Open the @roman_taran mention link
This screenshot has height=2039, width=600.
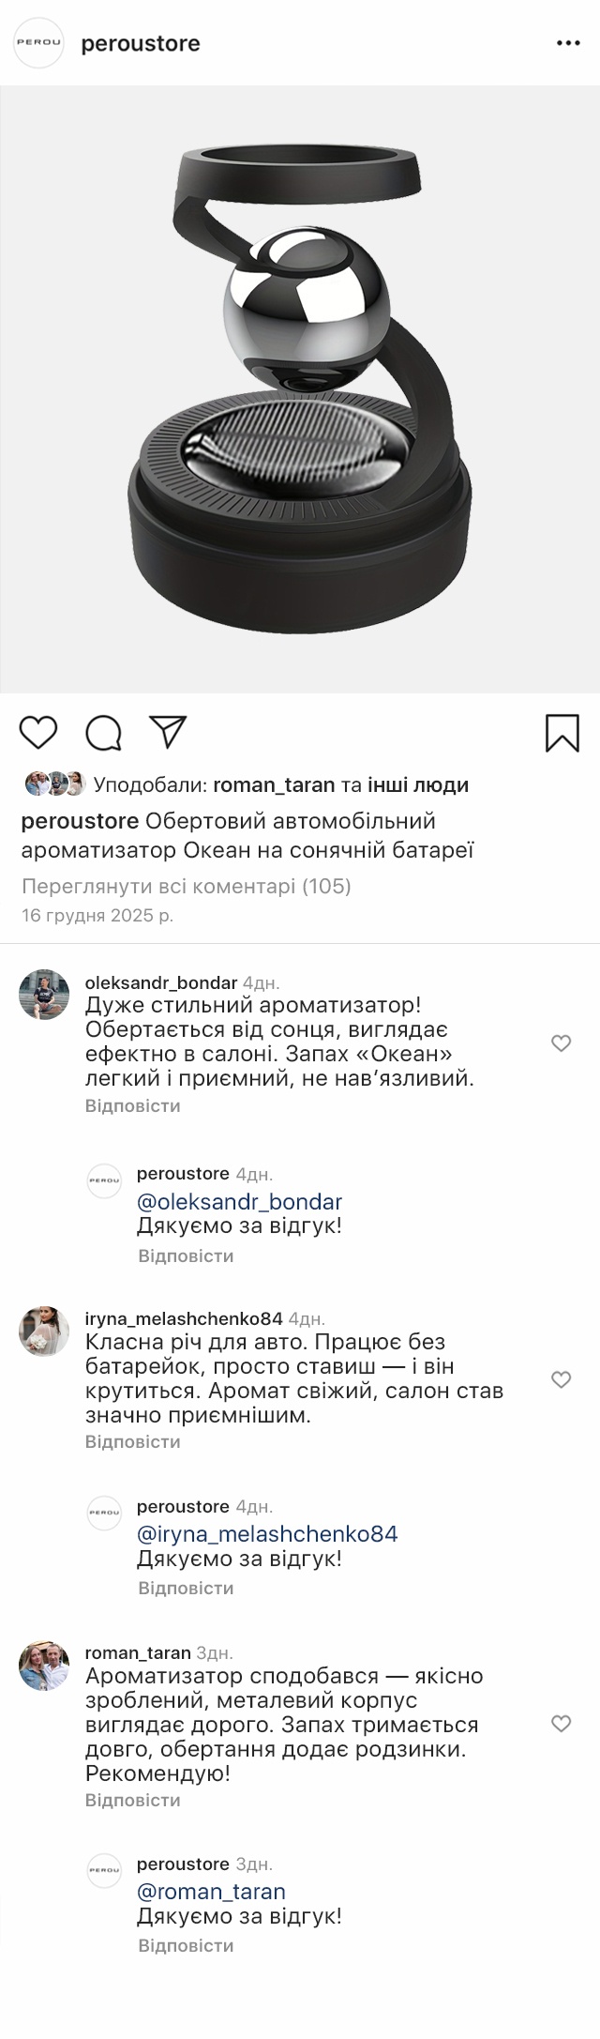tap(211, 1892)
